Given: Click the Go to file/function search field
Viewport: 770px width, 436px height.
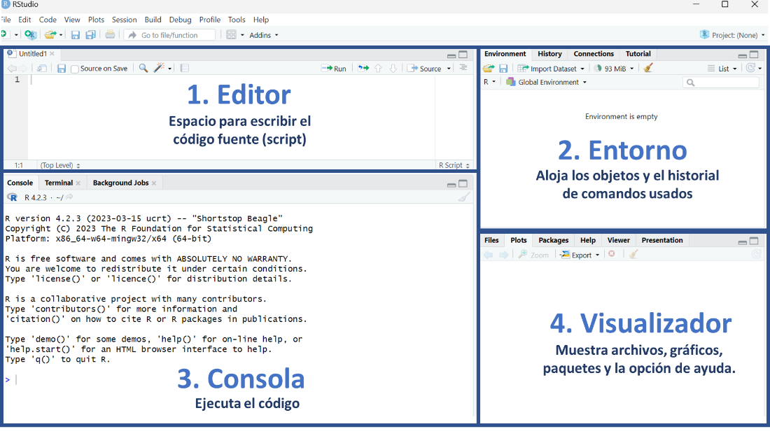Looking at the screenshot, I should click(169, 35).
